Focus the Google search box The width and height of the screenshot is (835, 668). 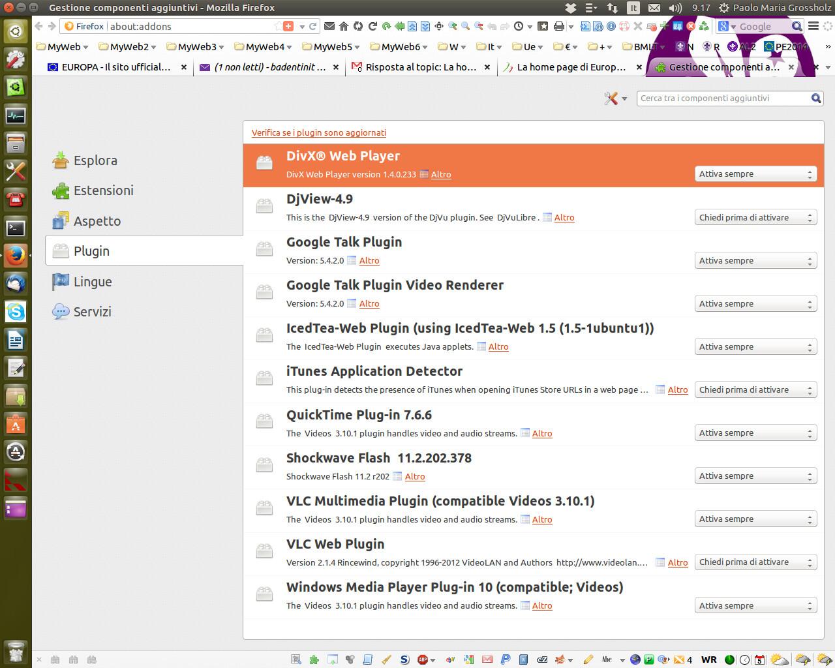[760, 26]
